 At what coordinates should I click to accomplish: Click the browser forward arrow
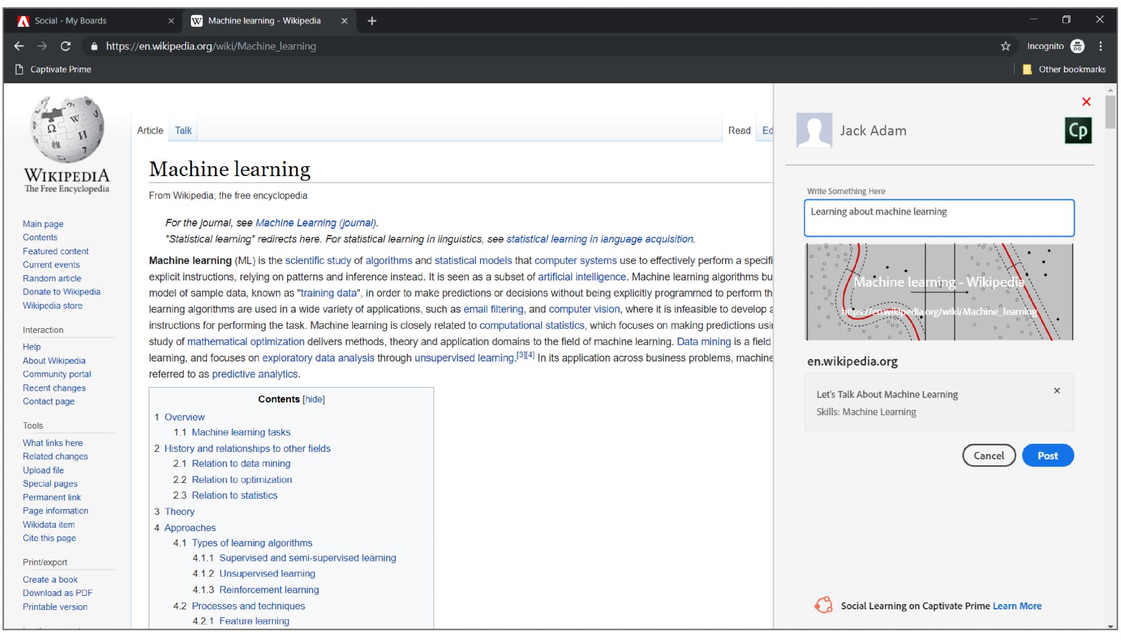(42, 46)
